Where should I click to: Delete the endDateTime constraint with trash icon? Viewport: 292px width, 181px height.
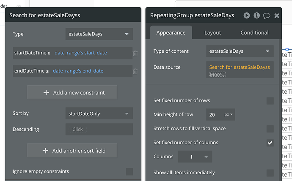tap(135, 71)
